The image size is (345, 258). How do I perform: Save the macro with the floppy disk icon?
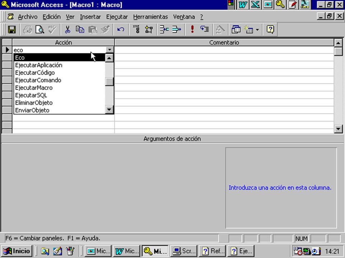(12, 29)
